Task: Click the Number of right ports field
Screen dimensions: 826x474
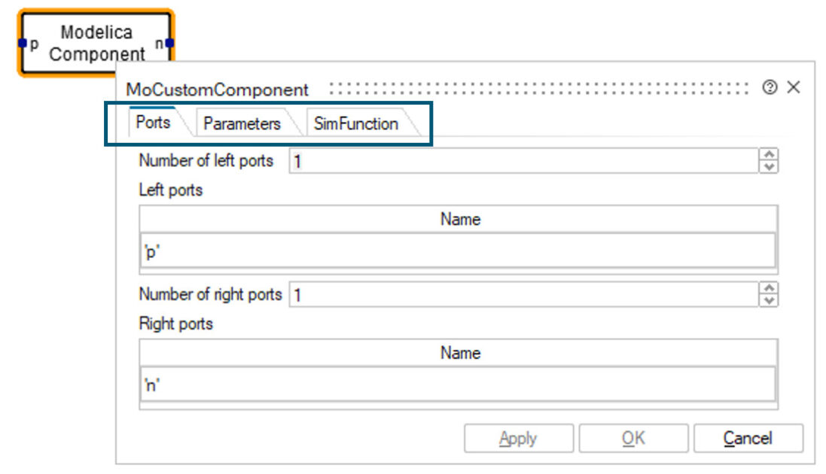Action: pos(523,295)
